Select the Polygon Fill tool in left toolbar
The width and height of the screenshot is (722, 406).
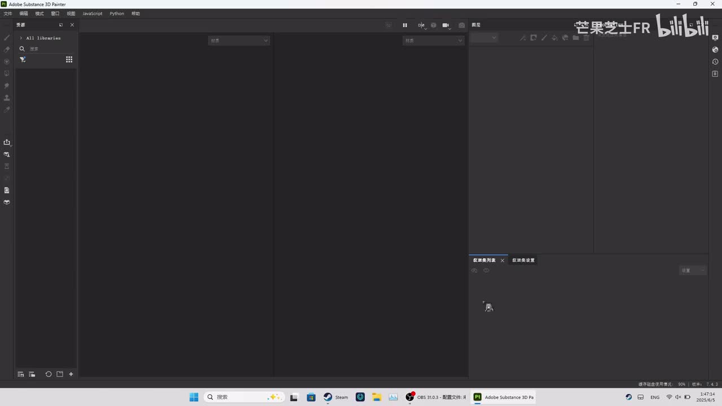point(7,73)
